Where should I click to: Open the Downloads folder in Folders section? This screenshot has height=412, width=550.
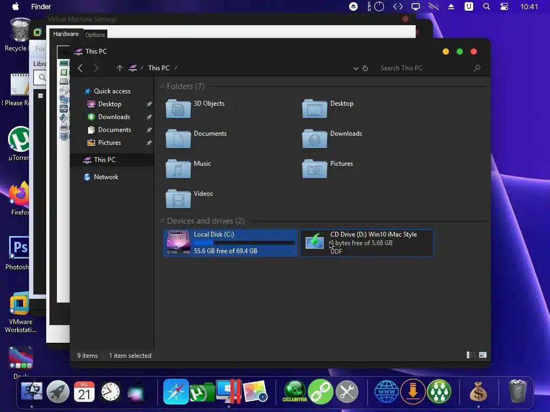(332, 138)
